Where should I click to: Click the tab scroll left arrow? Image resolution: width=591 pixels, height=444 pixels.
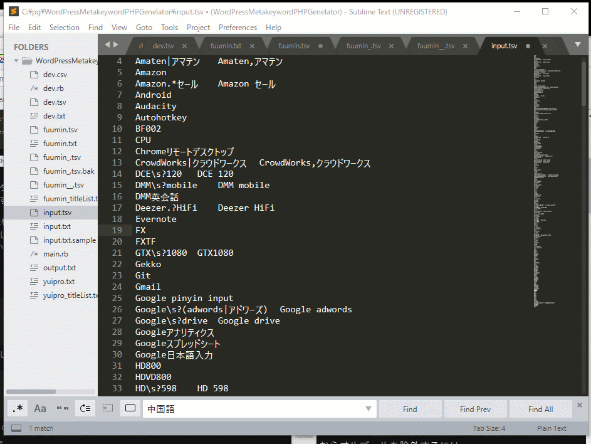coord(107,45)
